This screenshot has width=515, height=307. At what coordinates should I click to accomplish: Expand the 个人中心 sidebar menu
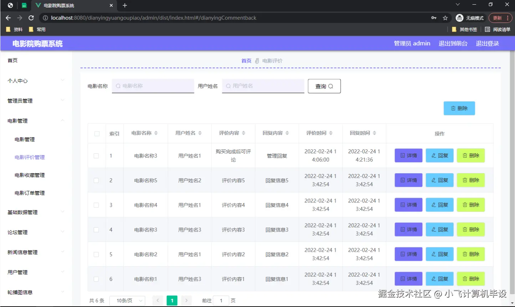36,81
